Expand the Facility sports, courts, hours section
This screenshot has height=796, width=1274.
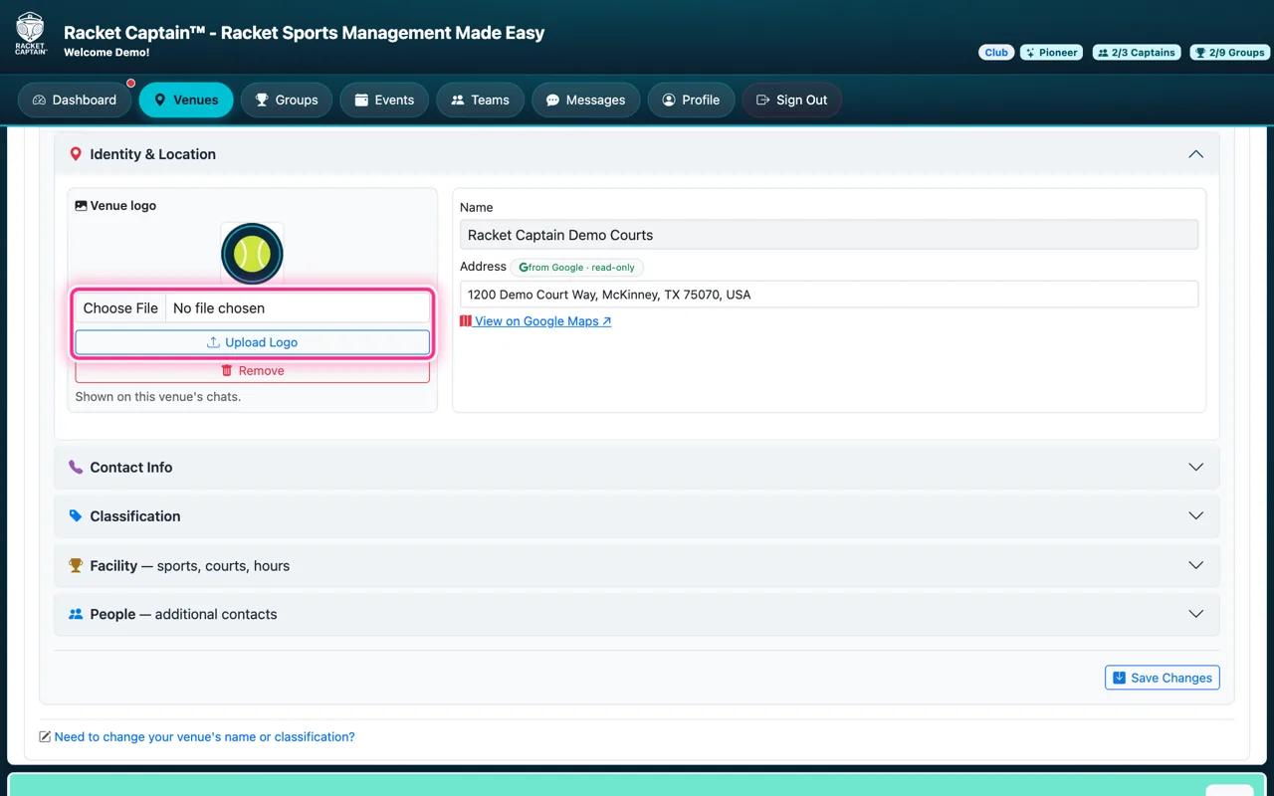click(637, 565)
